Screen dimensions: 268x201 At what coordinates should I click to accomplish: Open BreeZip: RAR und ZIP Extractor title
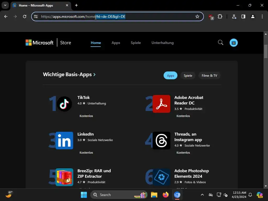pos(94,174)
